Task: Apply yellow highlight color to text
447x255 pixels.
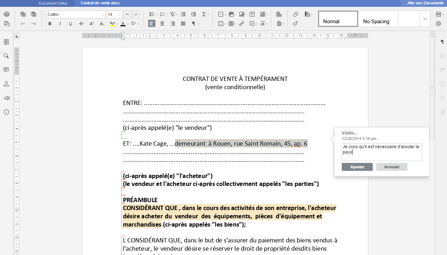Action: (x=112, y=24)
